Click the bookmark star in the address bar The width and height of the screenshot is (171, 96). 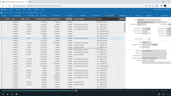click(x=157, y=6)
